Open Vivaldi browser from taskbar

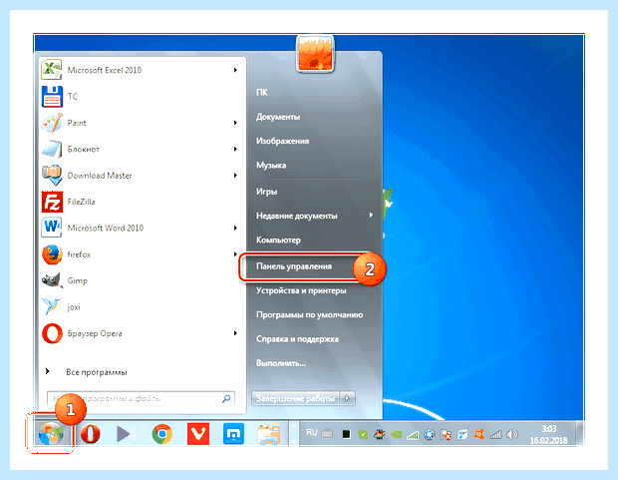click(197, 434)
